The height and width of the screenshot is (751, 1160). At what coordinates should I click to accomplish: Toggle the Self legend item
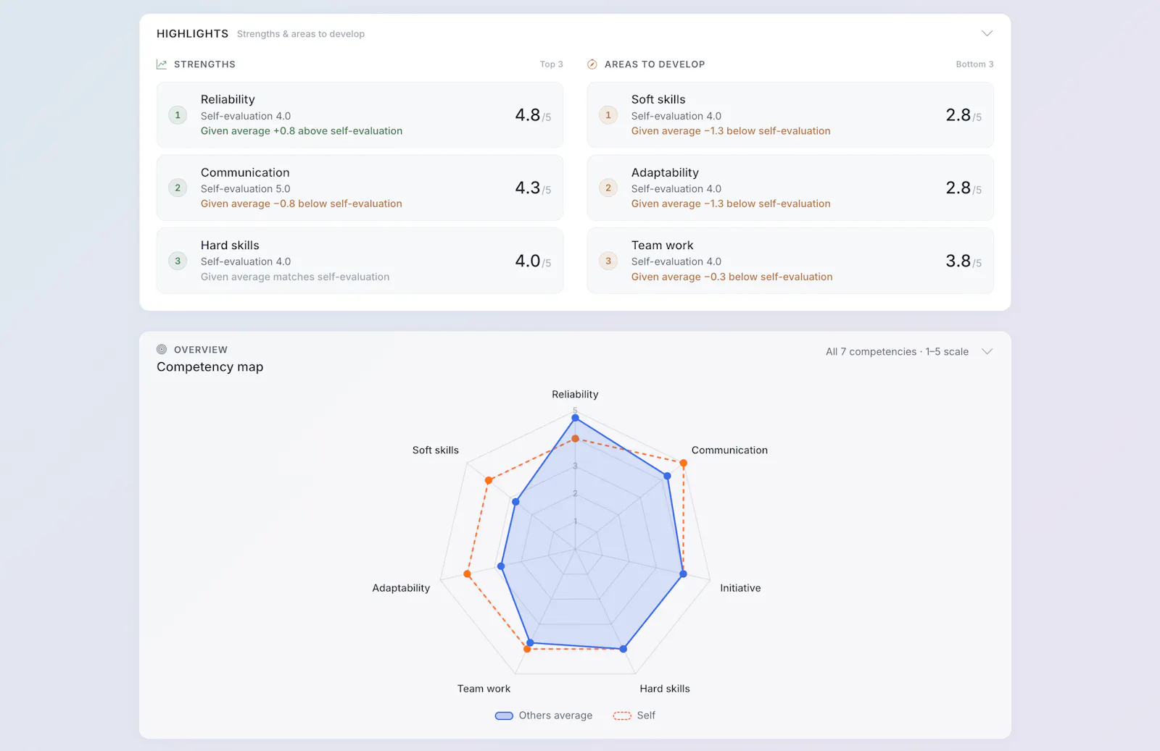pos(634,716)
